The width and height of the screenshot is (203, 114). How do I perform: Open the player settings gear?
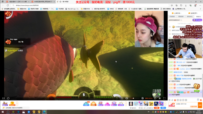click(160, 98)
